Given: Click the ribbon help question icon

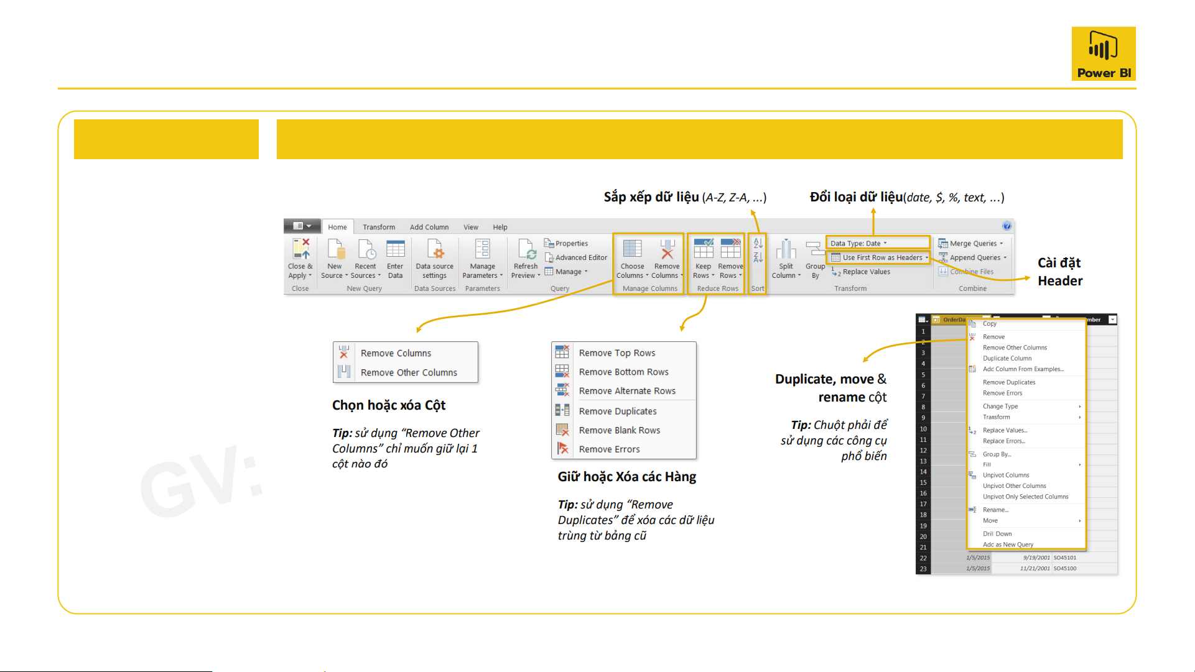Looking at the screenshot, I should [x=1007, y=226].
